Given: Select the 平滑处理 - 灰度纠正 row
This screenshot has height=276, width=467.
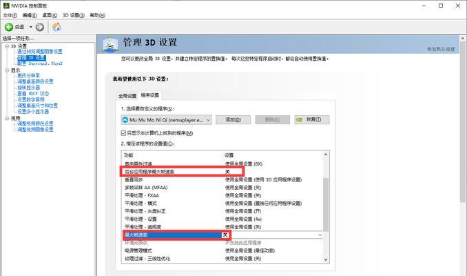Looking at the screenshot, I should click(223, 211).
